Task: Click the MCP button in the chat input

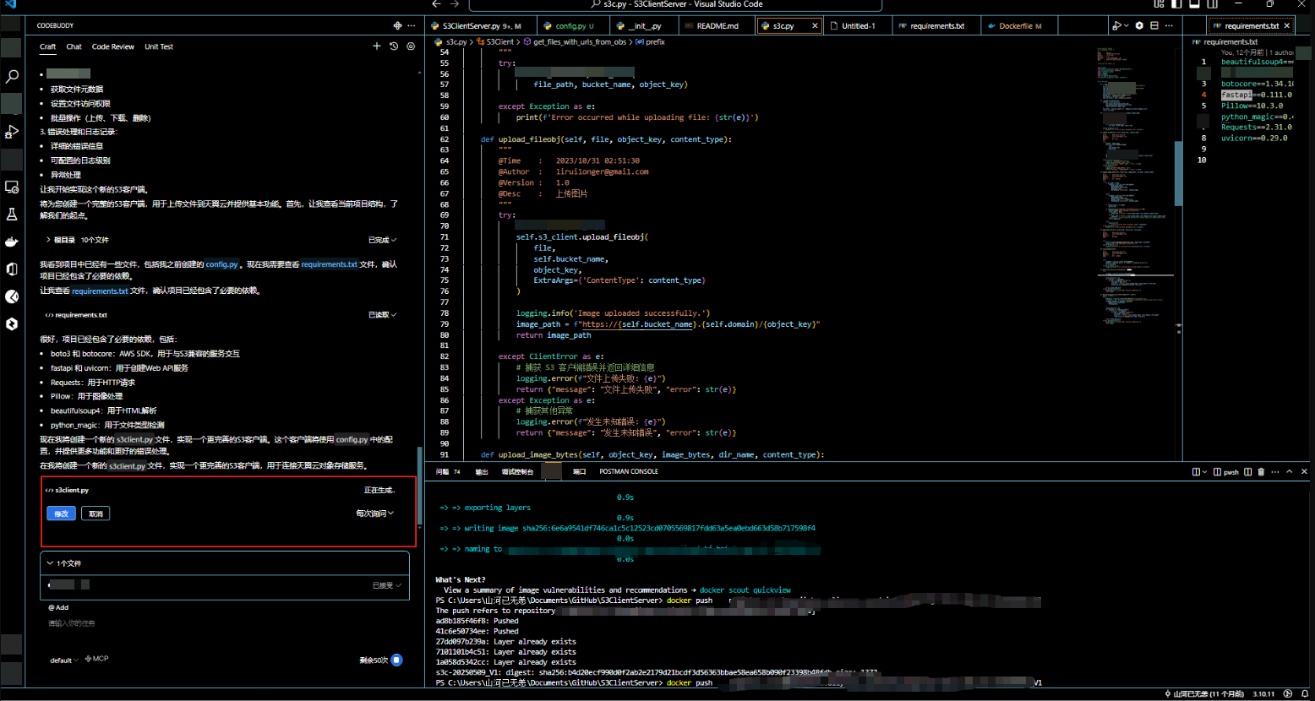Action: point(96,659)
